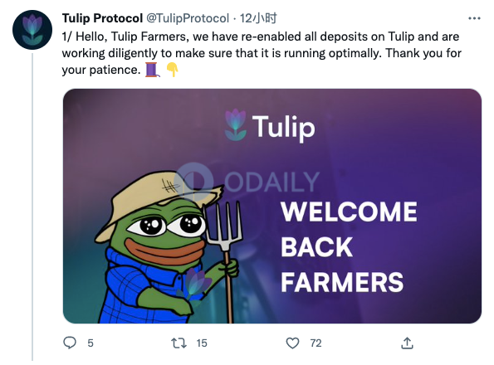Click the Tulip logo in image

(x=270, y=126)
